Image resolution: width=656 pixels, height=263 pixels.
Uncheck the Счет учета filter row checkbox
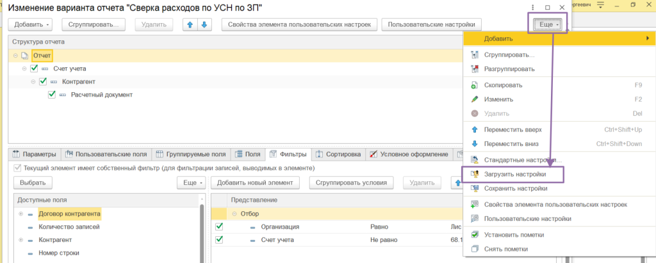coord(219,240)
